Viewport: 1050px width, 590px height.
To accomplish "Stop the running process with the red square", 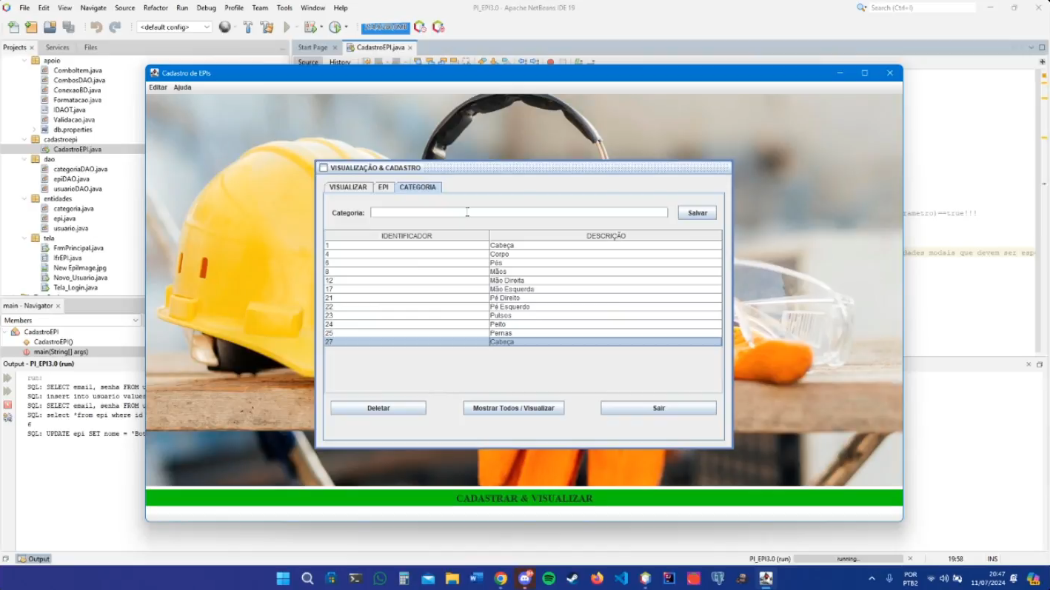I will (9, 405).
